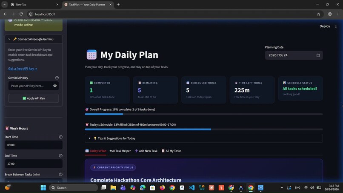Open a new browser tab with plus icon

[x=118, y=4]
